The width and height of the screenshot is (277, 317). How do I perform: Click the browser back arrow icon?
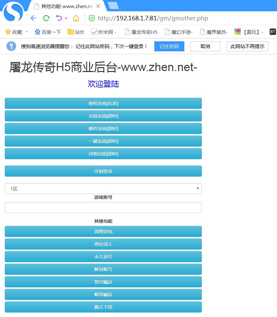(x=33, y=18)
